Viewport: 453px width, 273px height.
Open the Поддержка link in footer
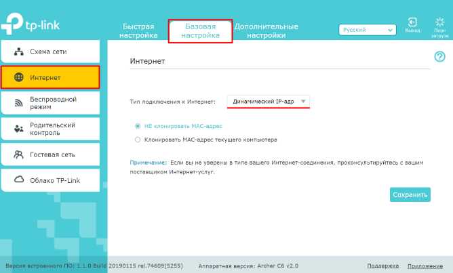click(382, 266)
